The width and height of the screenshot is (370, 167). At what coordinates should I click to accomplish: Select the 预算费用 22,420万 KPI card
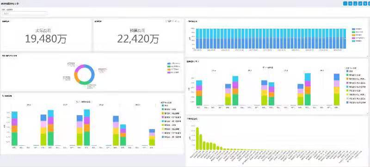tap(138, 35)
